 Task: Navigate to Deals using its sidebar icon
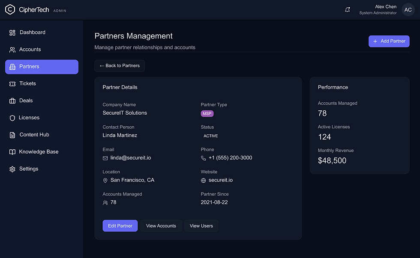[12, 101]
